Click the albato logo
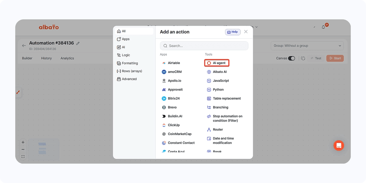 [49, 27]
